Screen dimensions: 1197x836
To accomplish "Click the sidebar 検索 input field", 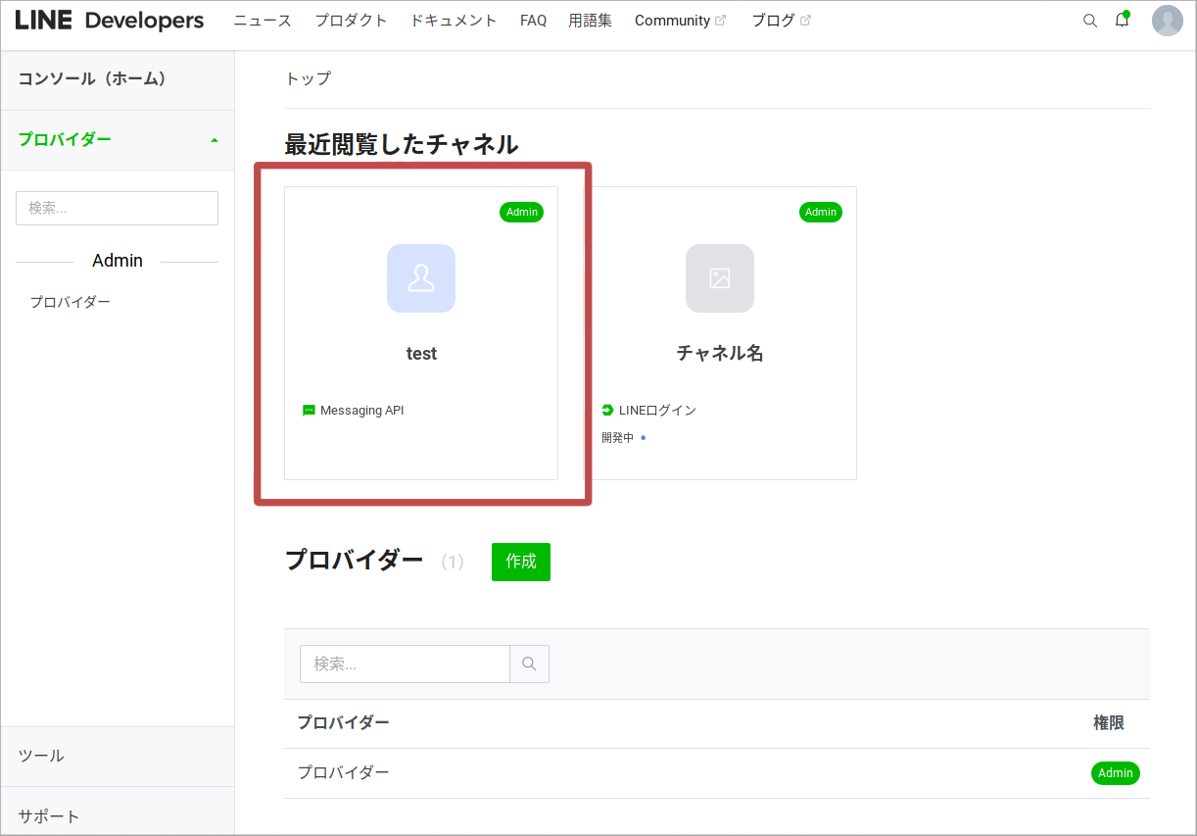I will tap(117, 208).
